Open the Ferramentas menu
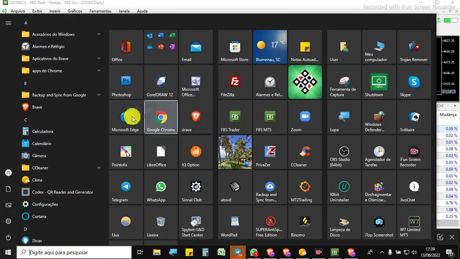The width and height of the screenshot is (460, 259). pyautogui.click(x=100, y=11)
